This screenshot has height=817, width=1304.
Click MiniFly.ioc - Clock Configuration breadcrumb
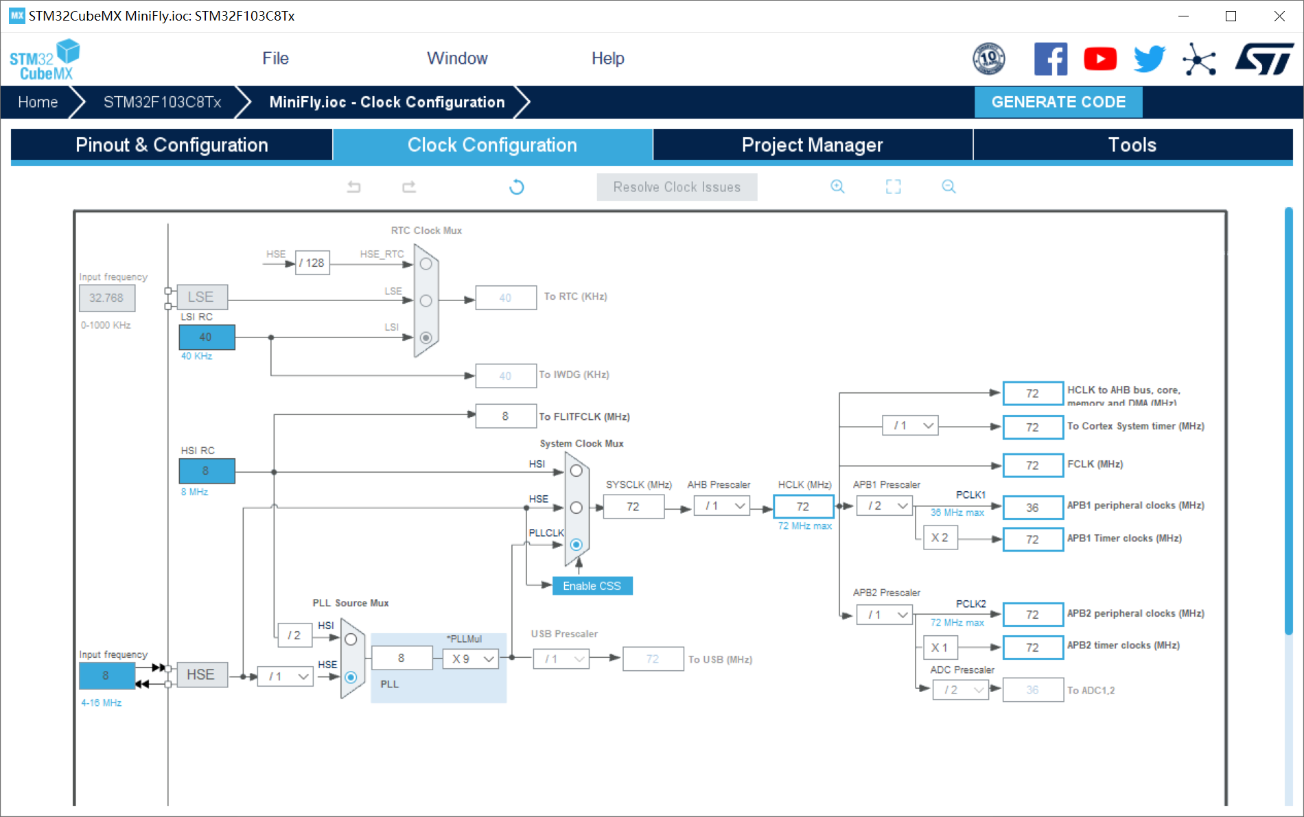(x=387, y=102)
